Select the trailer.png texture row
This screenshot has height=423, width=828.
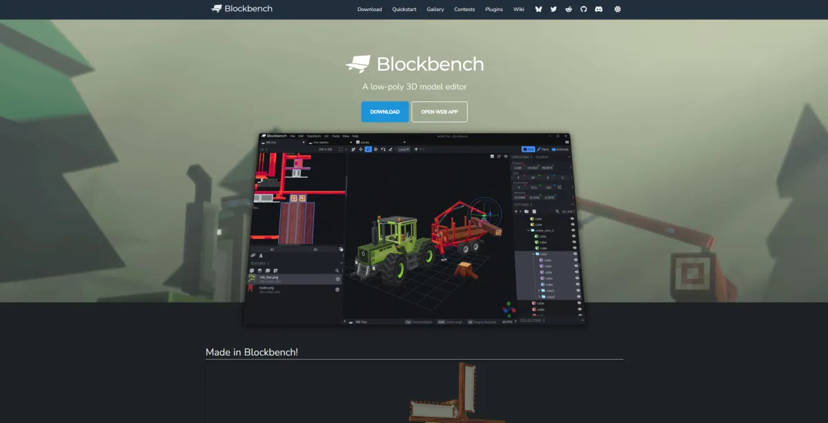coord(295,289)
